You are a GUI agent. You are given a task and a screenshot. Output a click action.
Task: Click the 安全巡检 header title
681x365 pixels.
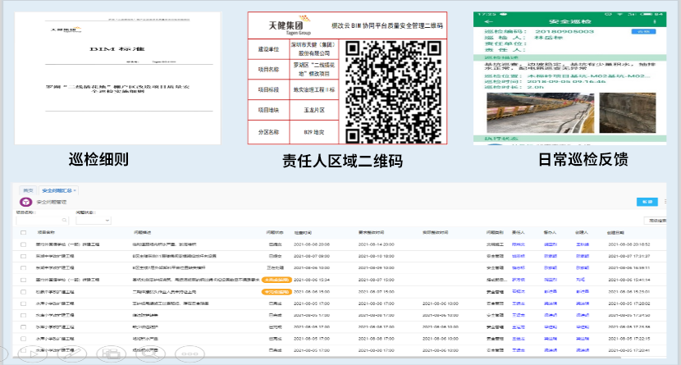click(569, 21)
